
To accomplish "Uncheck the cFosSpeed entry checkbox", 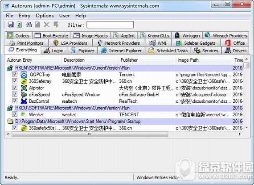I will tap(15, 94).
